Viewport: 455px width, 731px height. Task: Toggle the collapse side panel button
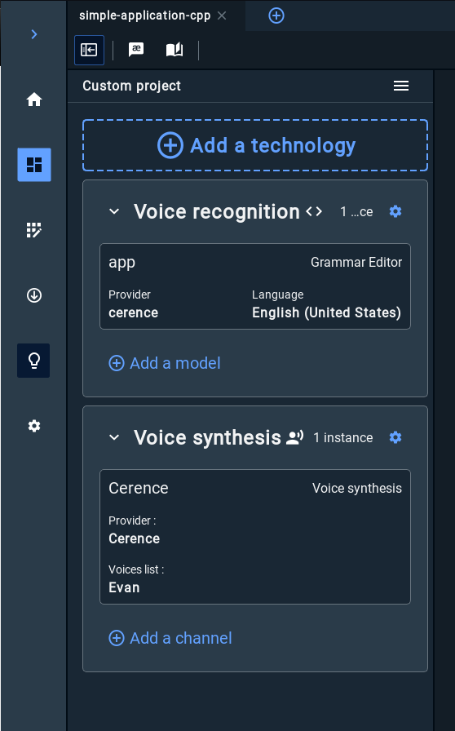(x=89, y=50)
